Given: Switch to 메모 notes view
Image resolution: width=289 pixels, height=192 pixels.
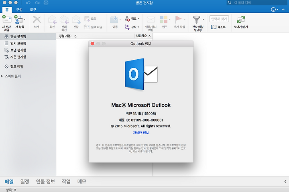Looking at the screenshot, I should pyautogui.click(x=81, y=182).
